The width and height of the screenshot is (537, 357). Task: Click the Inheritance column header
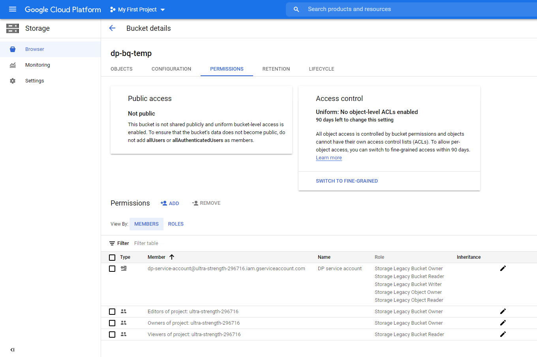click(469, 257)
